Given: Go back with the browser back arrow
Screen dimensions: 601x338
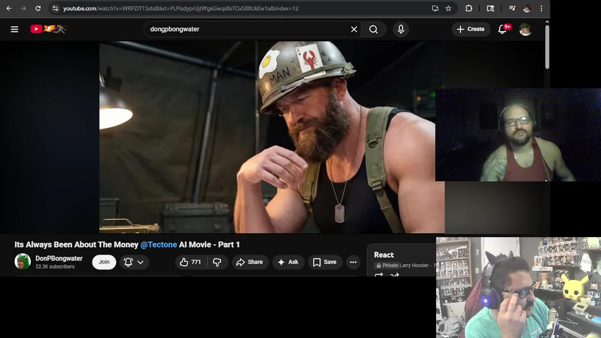Looking at the screenshot, I should (9, 8).
